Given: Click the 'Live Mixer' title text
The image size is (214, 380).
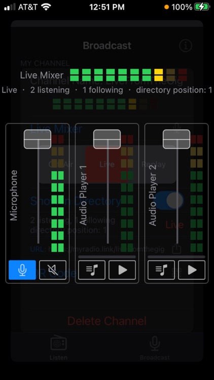Looking at the screenshot, I should tap(42, 75).
